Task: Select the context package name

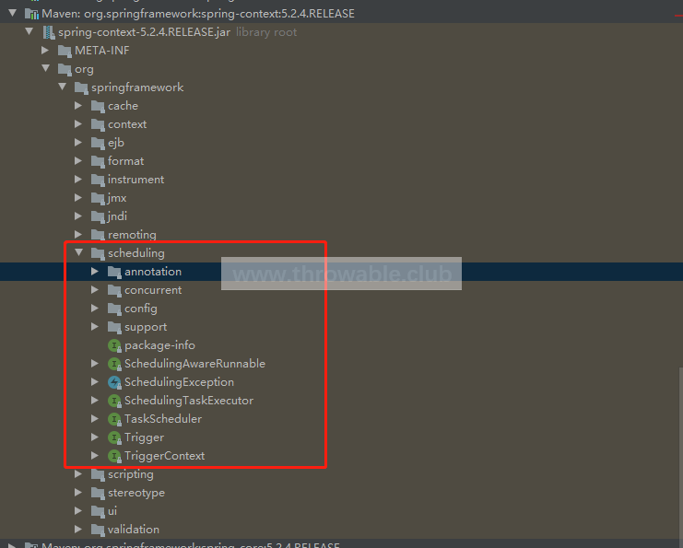Action: pos(127,124)
